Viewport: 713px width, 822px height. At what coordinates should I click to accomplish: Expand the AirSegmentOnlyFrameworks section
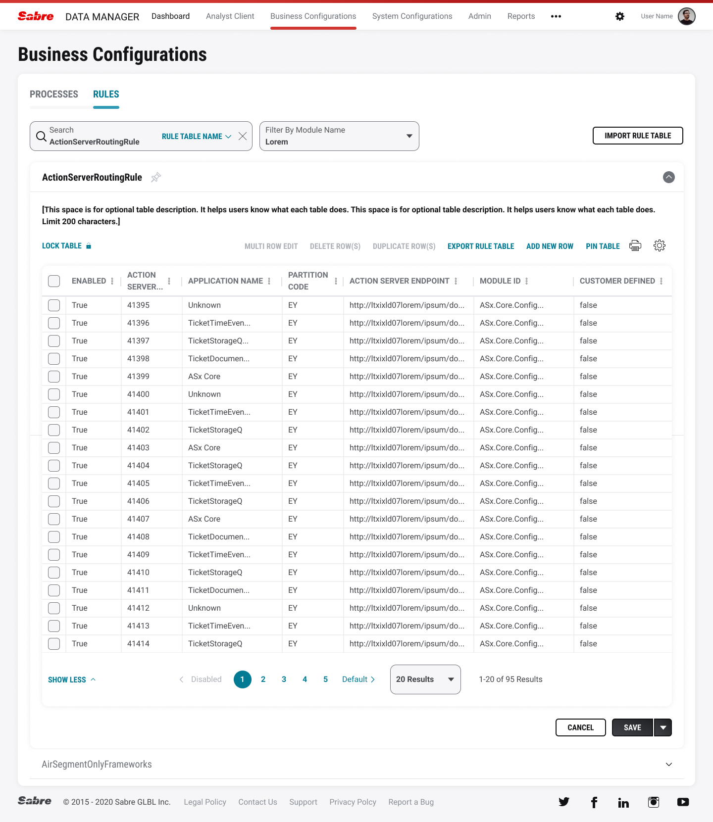click(x=668, y=765)
